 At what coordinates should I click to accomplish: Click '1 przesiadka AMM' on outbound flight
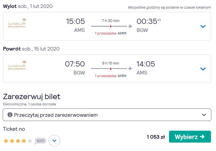coord(110,33)
